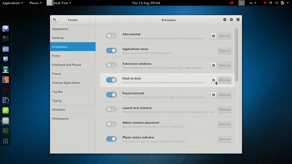Remove Places status indicator extension
The image size is (292, 164).
click(x=224, y=139)
